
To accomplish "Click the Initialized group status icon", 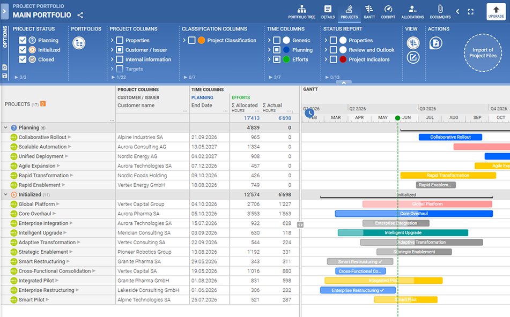I will tap(13, 194).
